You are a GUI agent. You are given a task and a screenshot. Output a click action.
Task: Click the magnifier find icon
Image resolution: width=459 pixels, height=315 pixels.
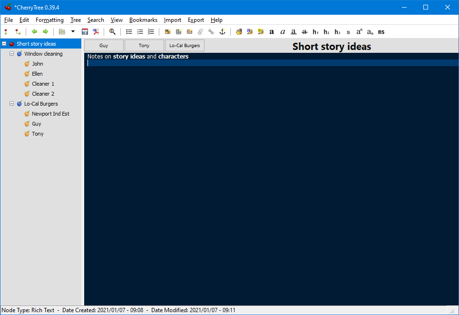112,31
